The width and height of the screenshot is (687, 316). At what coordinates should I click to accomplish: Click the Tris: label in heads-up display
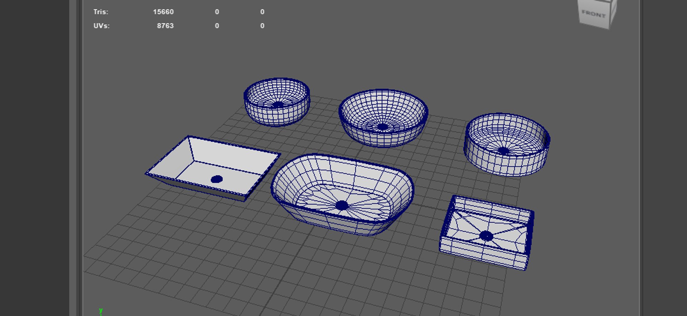point(101,12)
